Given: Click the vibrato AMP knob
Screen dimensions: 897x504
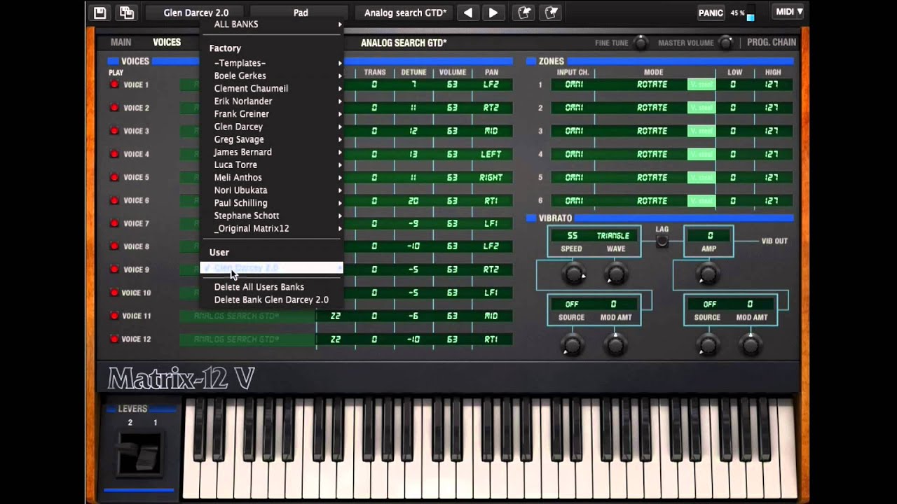Looking at the screenshot, I should point(708,274).
